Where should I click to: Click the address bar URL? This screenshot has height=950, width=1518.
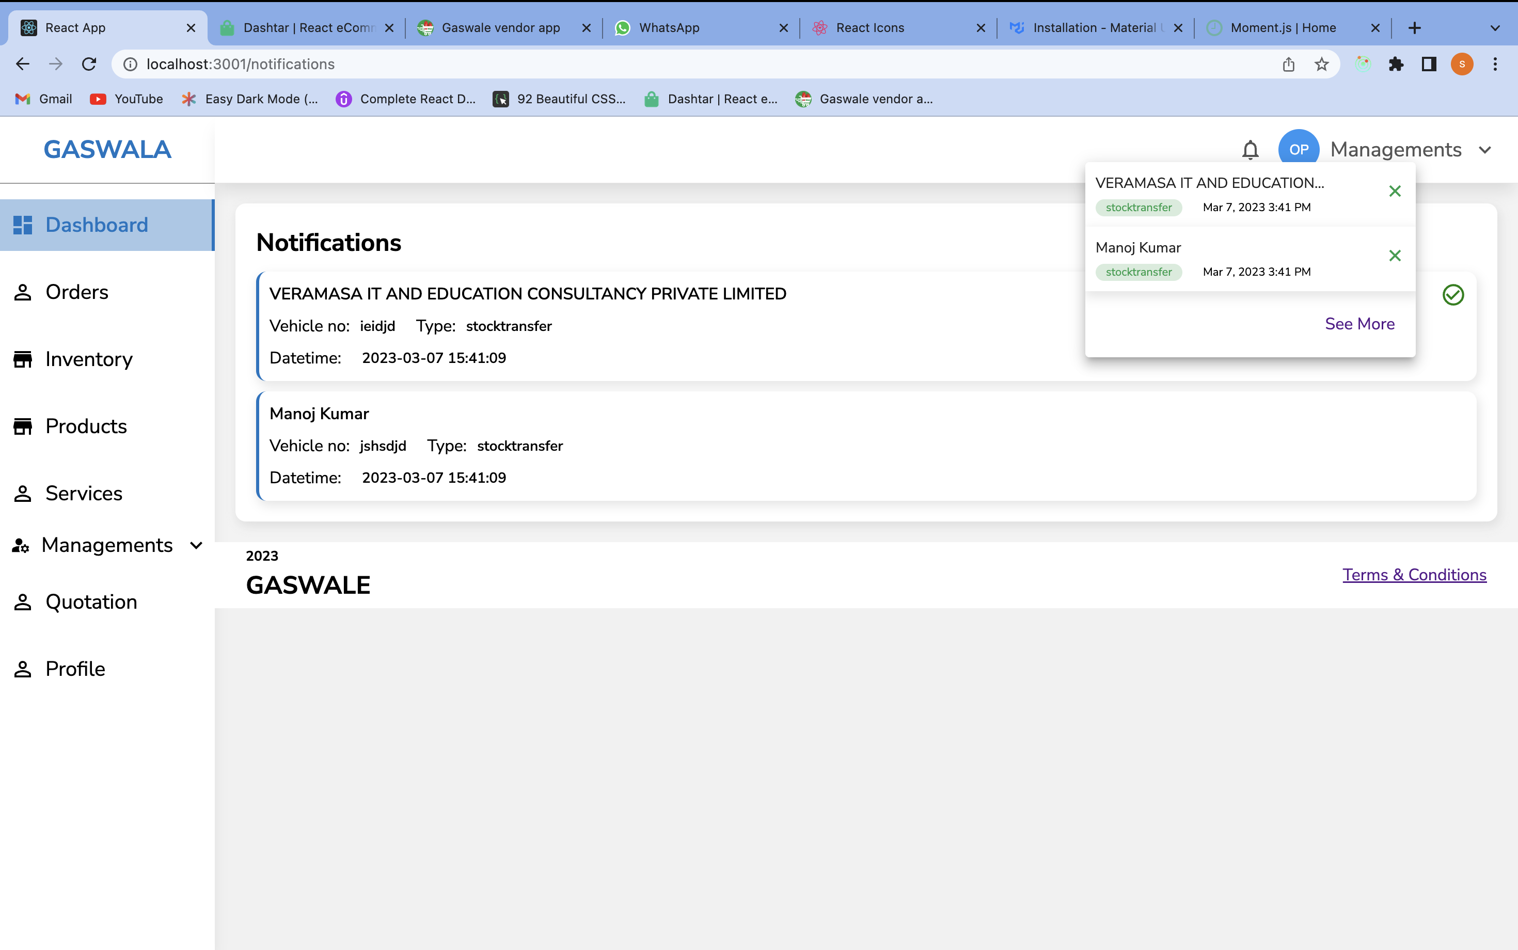(240, 64)
